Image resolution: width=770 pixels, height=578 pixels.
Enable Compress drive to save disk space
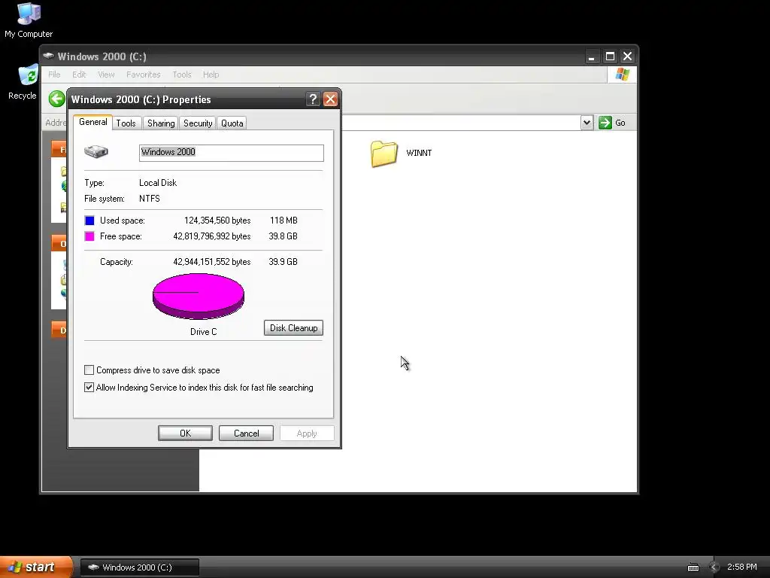coord(89,370)
